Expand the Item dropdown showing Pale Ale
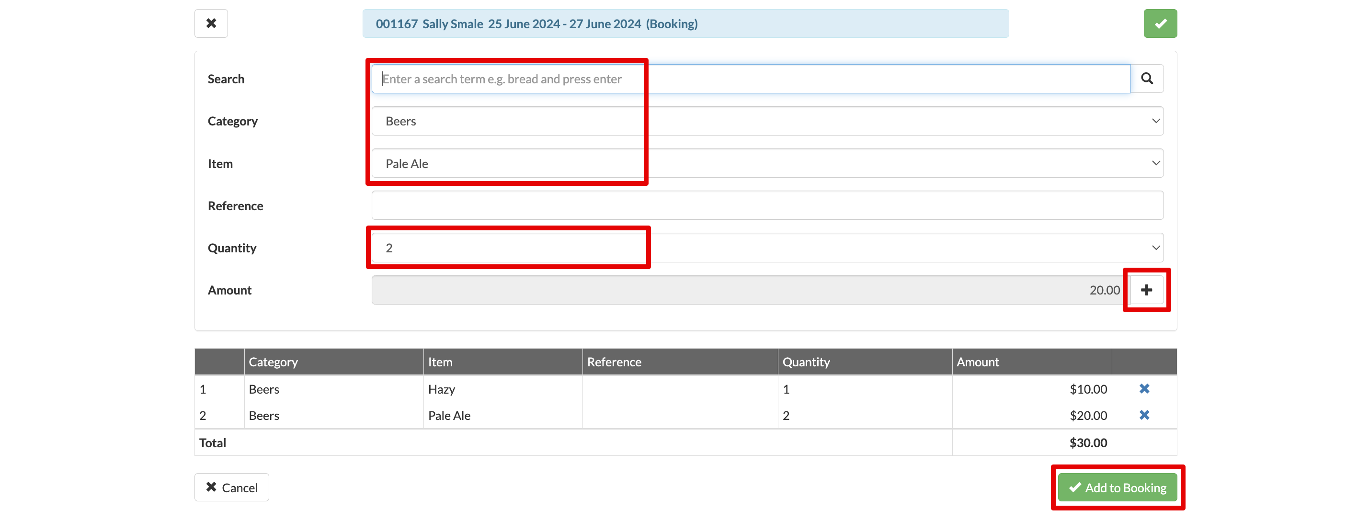Viewport: 1369px width, 521px height. coord(767,164)
